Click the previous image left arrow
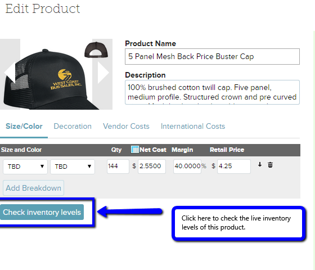The height and width of the screenshot is (270, 315). pyautogui.click(x=10, y=73)
